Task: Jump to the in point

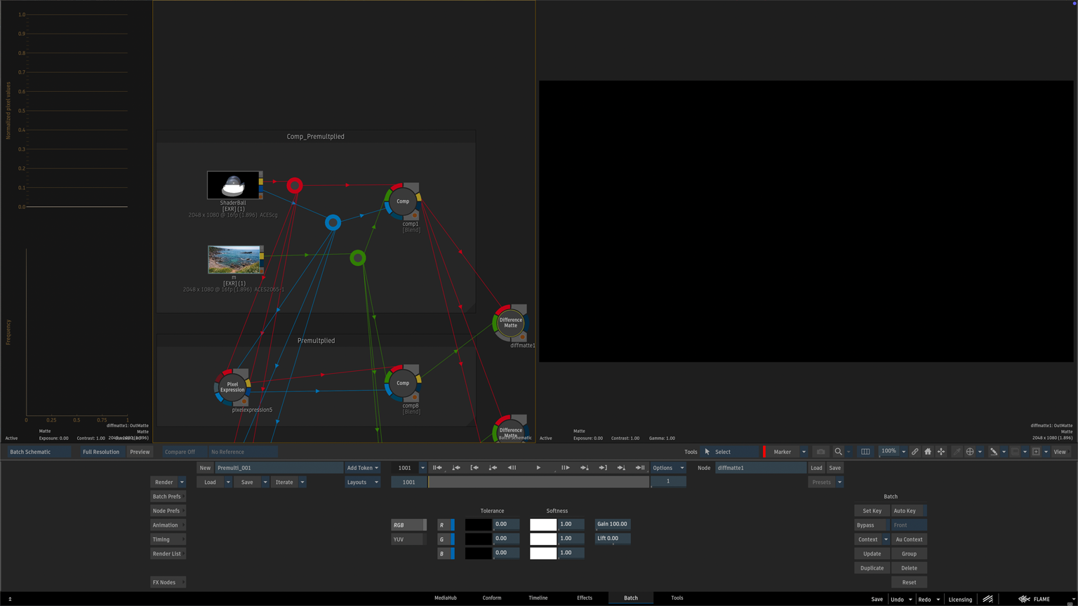Action: pyautogui.click(x=474, y=468)
